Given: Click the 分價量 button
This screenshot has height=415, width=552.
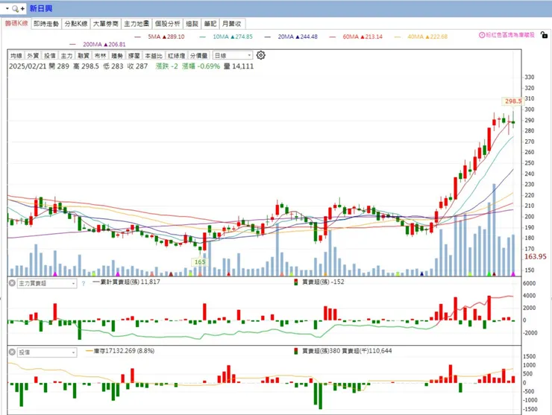Looking at the screenshot, I should (199, 56).
